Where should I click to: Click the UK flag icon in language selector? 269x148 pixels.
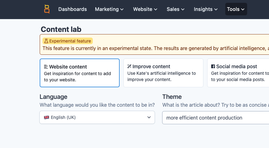(47, 117)
